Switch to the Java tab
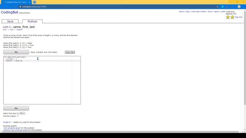This screenshot has height=138, width=246. pos(10,21)
